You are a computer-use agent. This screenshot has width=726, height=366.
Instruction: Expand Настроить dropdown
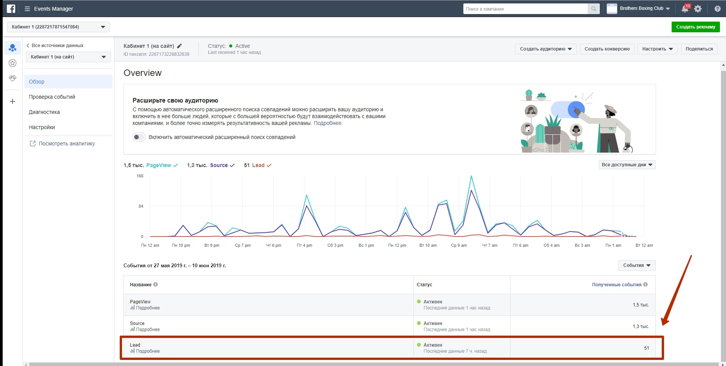pos(658,49)
